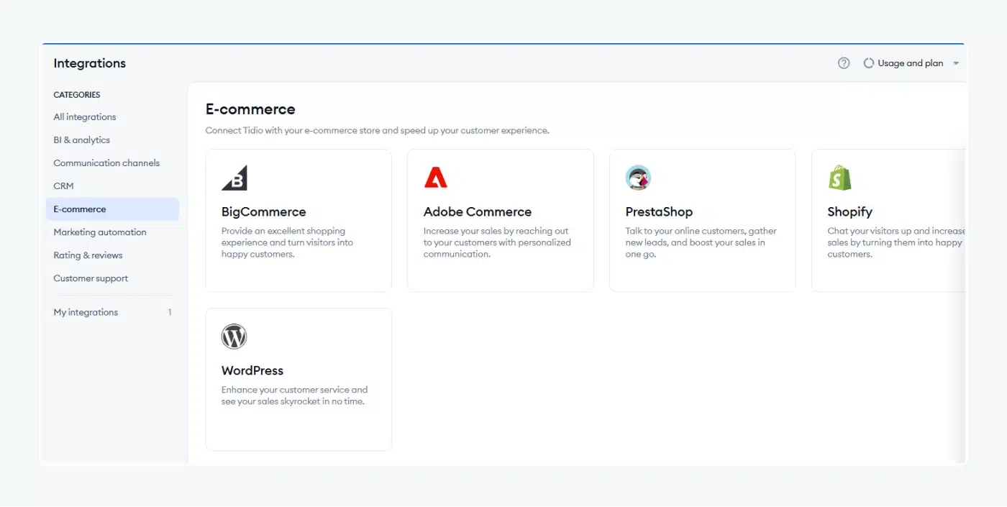Open help via the question mark icon
Image resolution: width=1007 pixels, height=507 pixels.
click(844, 63)
